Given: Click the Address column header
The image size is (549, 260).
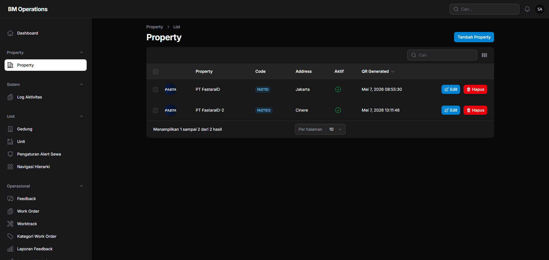Looking at the screenshot, I should pos(304,71).
